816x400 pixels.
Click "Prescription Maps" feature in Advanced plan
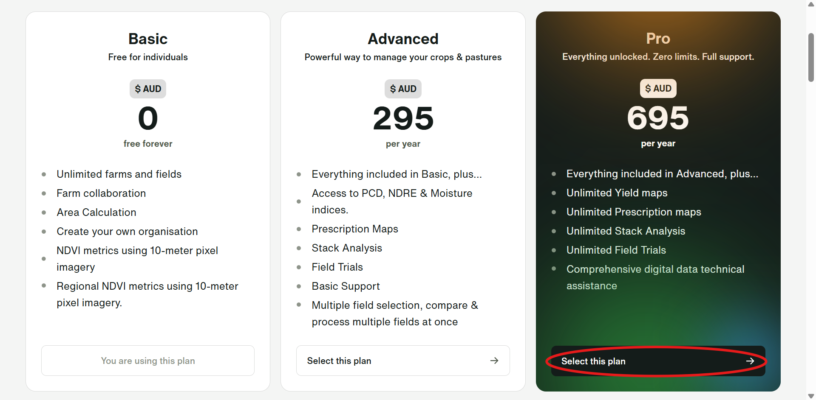pyautogui.click(x=355, y=229)
